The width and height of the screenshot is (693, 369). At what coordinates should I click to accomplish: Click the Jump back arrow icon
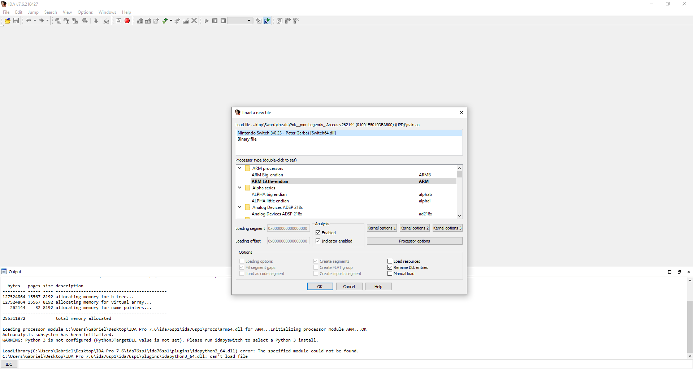pyautogui.click(x=28, y=21)
